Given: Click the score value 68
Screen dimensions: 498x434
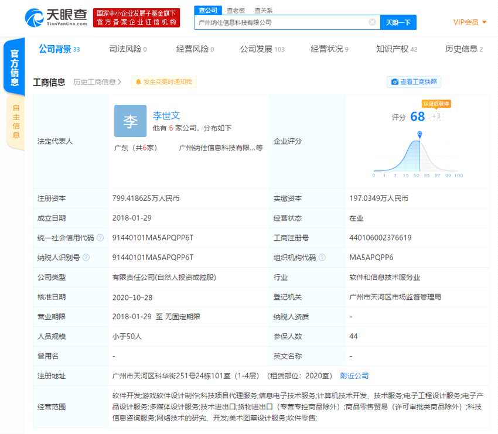Looking at the screenshot, I should (x=417, y=117).
